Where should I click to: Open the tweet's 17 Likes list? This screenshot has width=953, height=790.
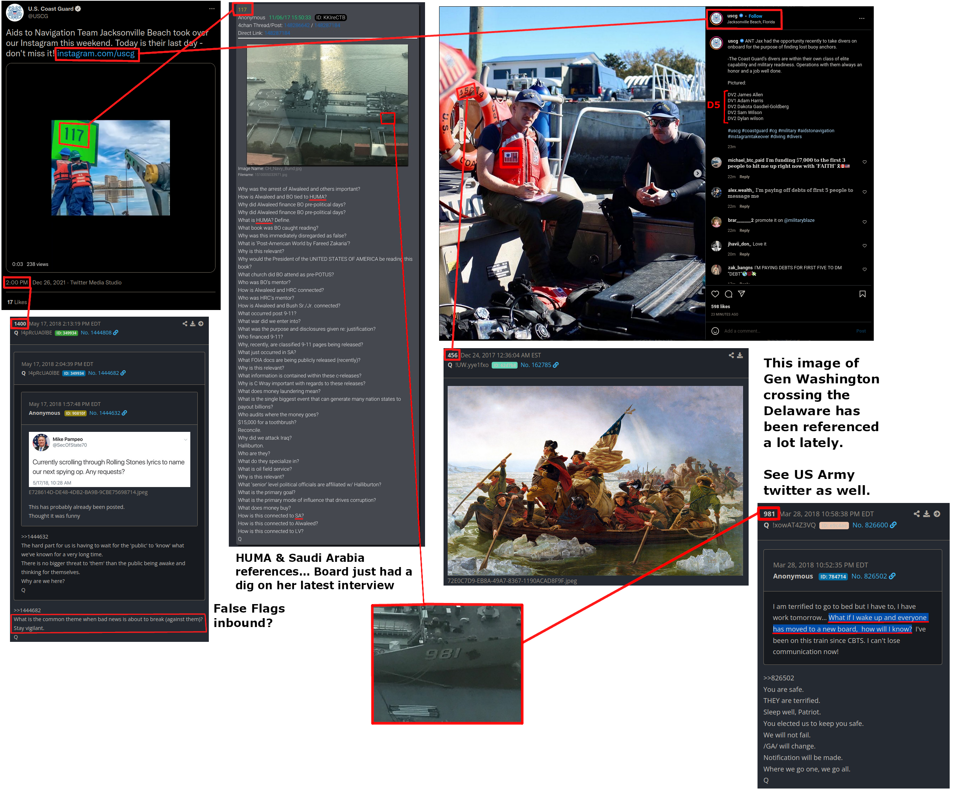[17, 302]
